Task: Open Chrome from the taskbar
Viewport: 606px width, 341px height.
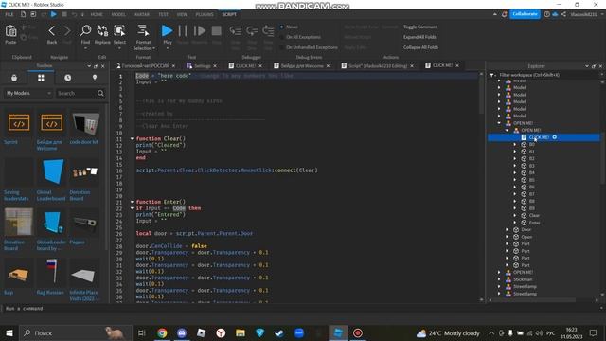Action: (162, 332)
